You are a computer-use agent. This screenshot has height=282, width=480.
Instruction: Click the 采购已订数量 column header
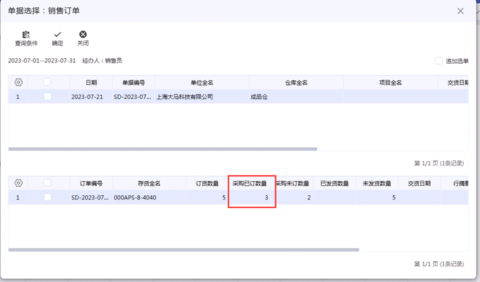[249, 183]
